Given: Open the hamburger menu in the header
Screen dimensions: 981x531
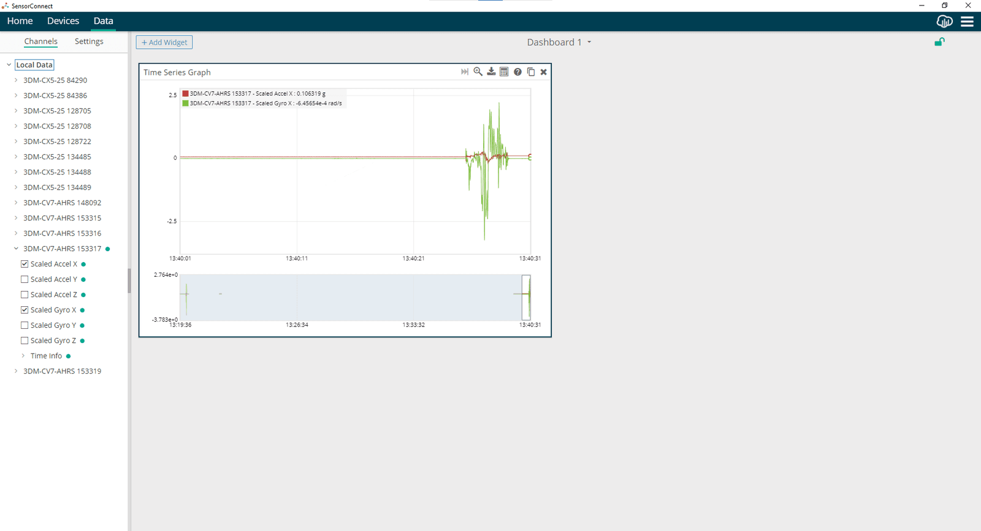Looking at the screenshot, I should point(968,21).
